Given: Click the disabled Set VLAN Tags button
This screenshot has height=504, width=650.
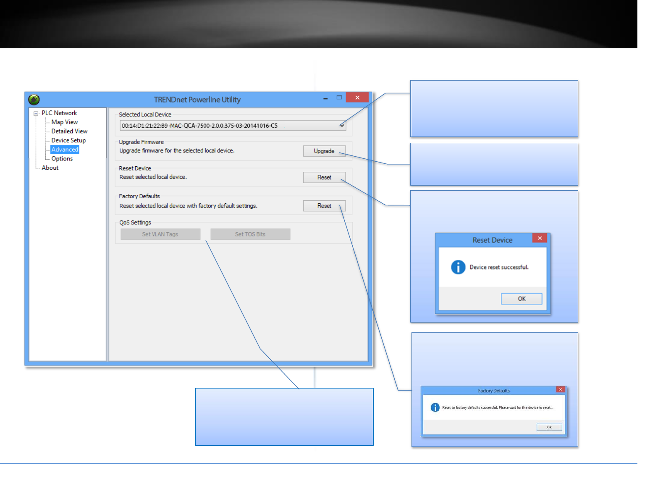Looking at the screenshot, I should pyautogui.click(x=160, y=234).
